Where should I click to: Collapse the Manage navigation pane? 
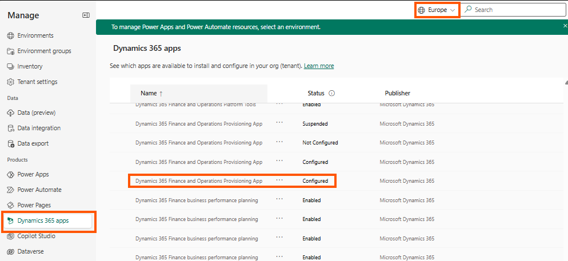pyautogui.click(x=86, y=15)
